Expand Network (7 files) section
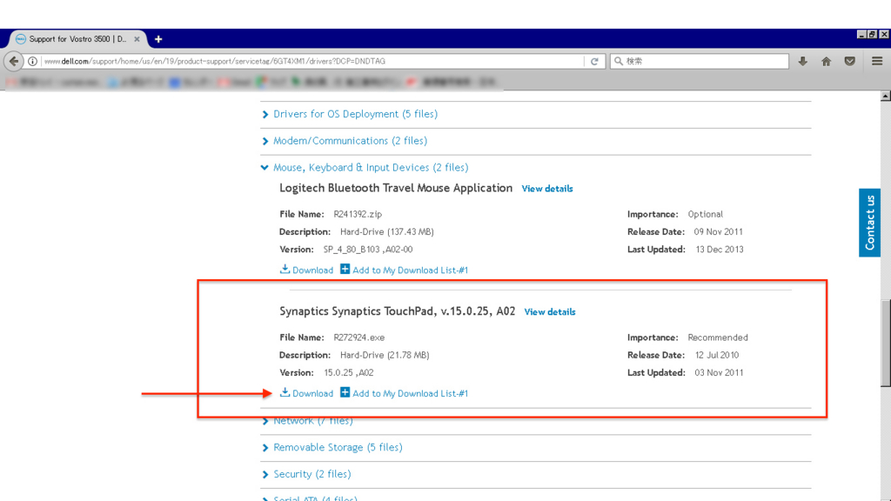 [312, 421]
